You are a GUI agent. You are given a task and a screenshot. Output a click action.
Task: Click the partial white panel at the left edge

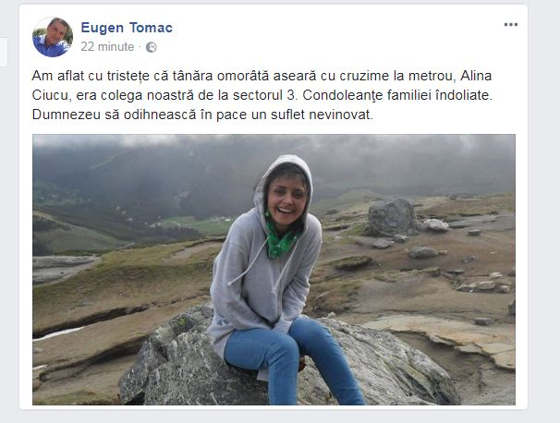click(x=4, y=52)
